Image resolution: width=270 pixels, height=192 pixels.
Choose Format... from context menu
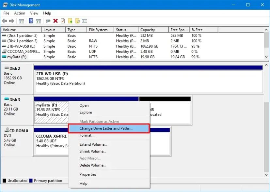pos(87,135)
